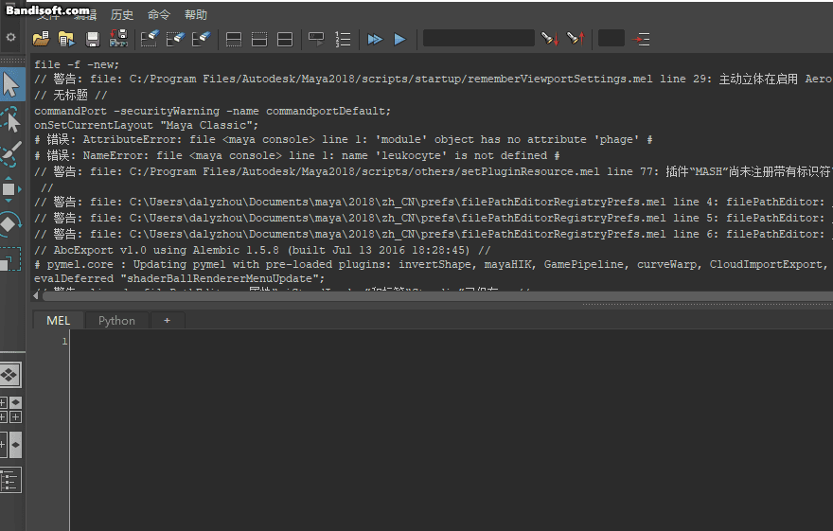Click the history pane horizontal scrollbar
The image size is (833, 531).
(436, 295)
